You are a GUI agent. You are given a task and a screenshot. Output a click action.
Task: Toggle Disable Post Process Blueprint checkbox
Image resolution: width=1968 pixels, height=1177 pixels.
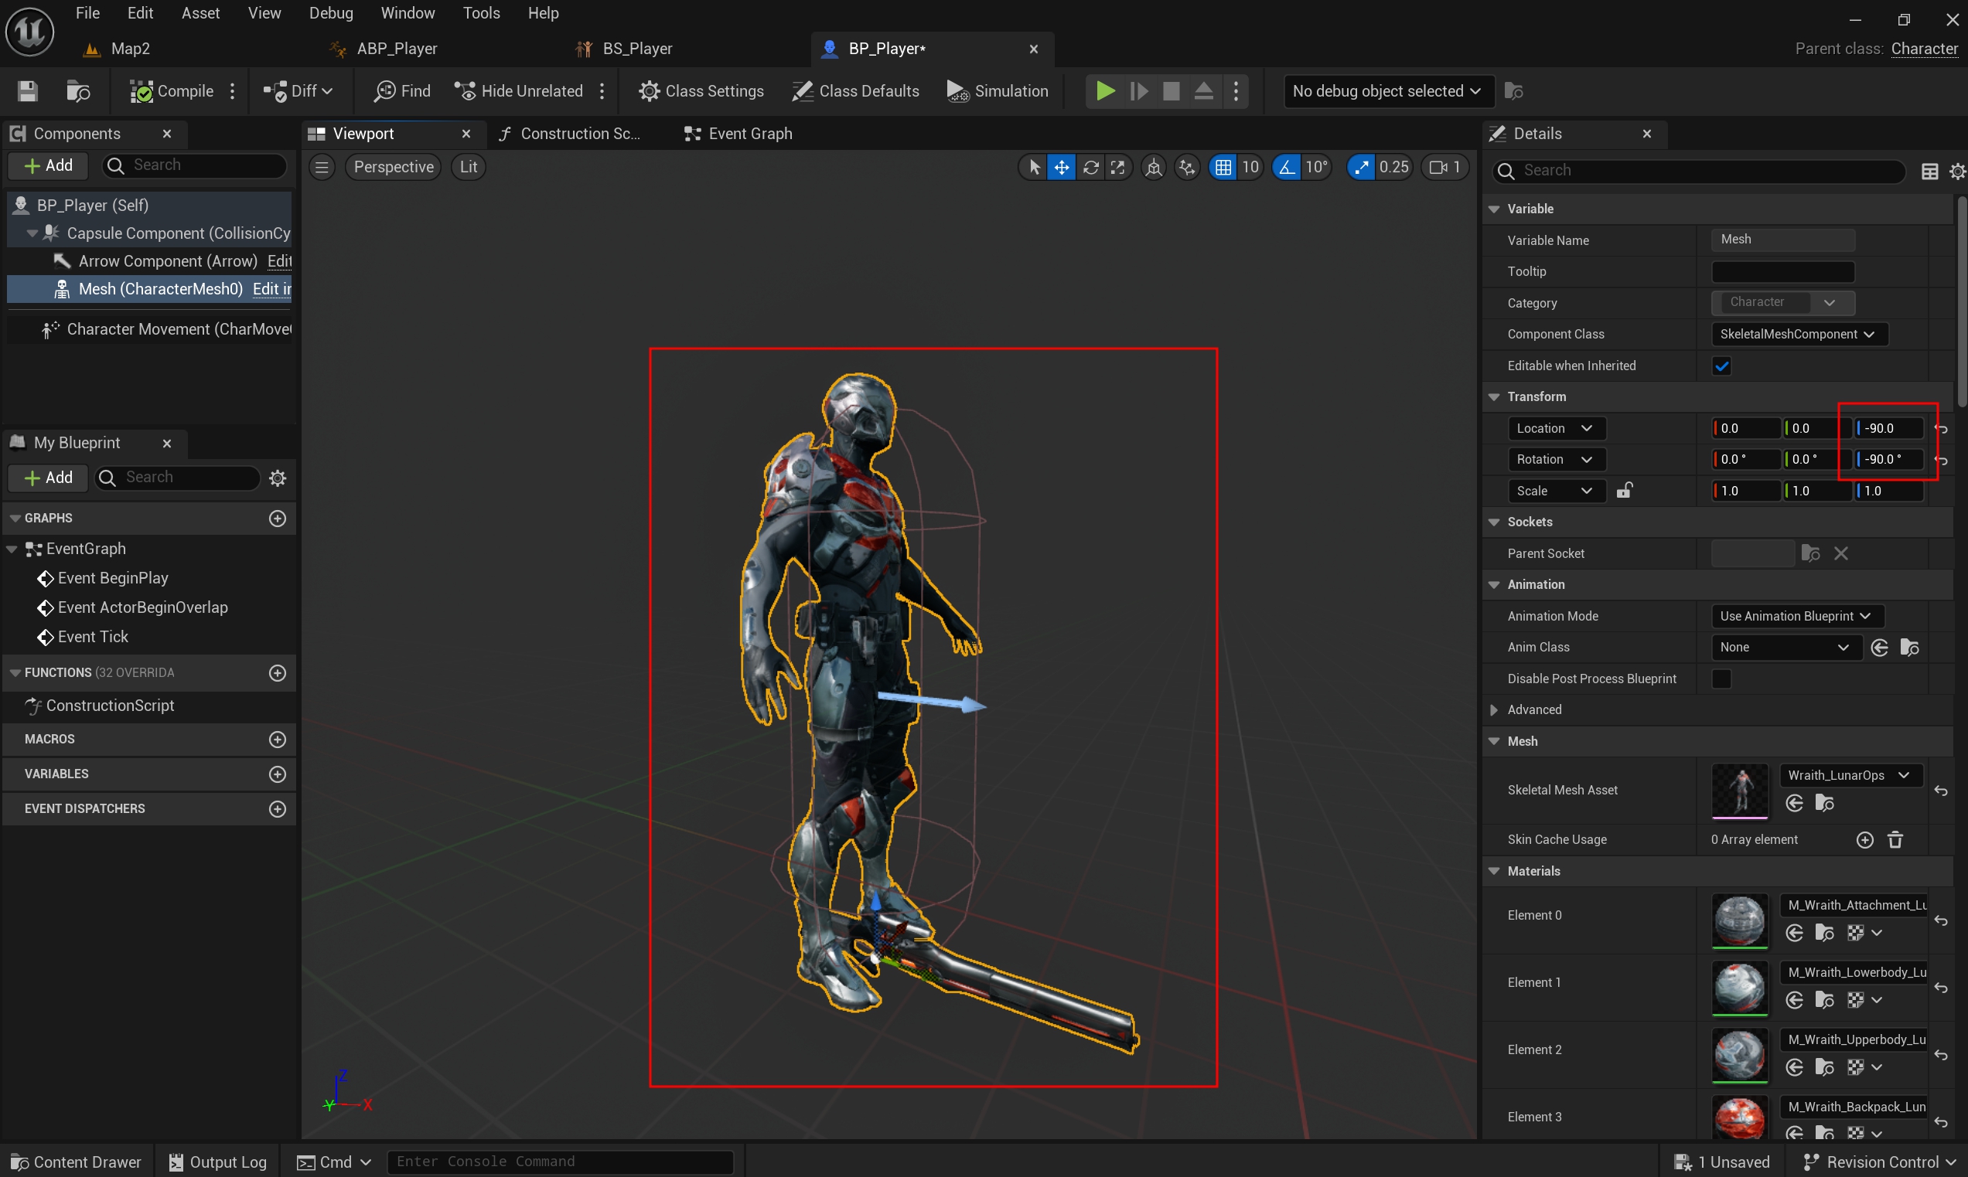[x=1721, y=679]
